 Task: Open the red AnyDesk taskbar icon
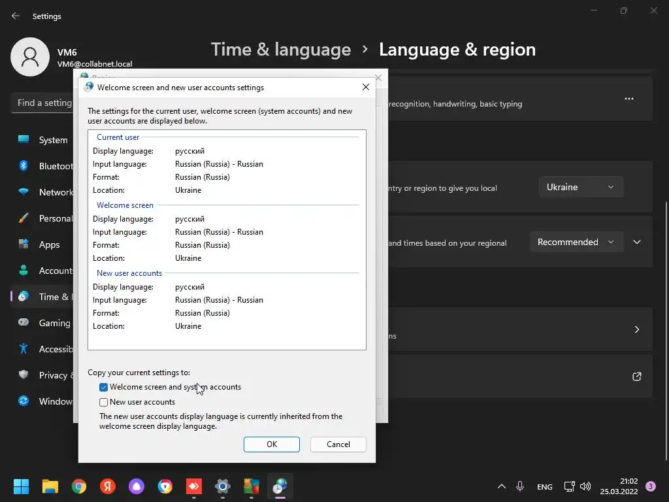(x=193, y=486)
